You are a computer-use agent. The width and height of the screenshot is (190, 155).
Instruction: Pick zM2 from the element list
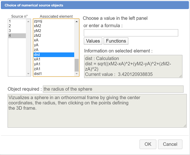point(54,35)
